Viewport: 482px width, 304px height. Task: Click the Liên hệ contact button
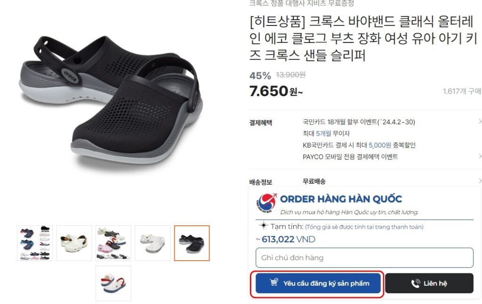429,283
